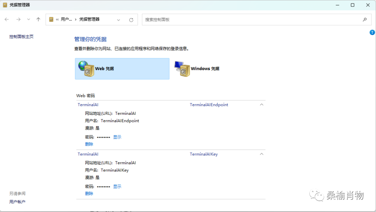Show the password for TerminalAIKey
The height and width of the screenshot is (212, 376).
pyautogui.click(x=117, y=186)
